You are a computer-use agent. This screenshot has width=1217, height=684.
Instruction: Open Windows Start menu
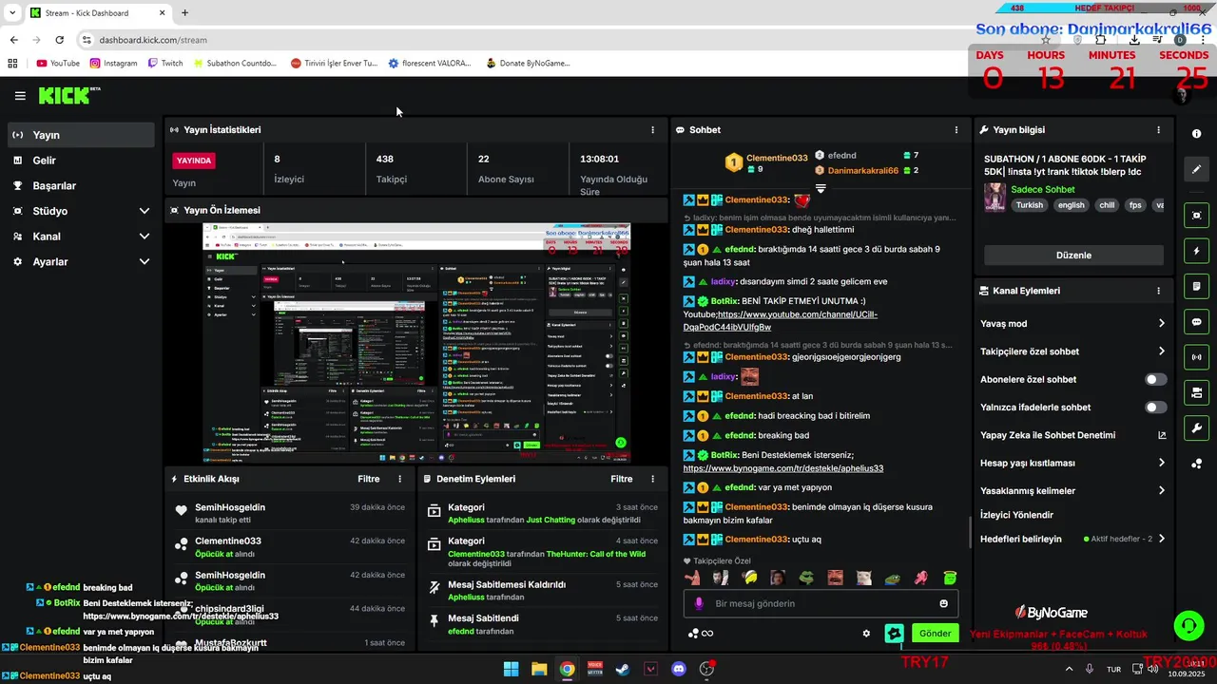pyautogui.click(x=511, y=669)
